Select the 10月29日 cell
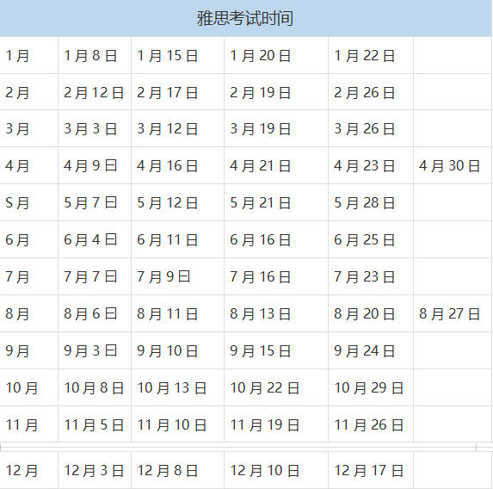Viewport: 493px width, 489px height. [x=371, y=387]
